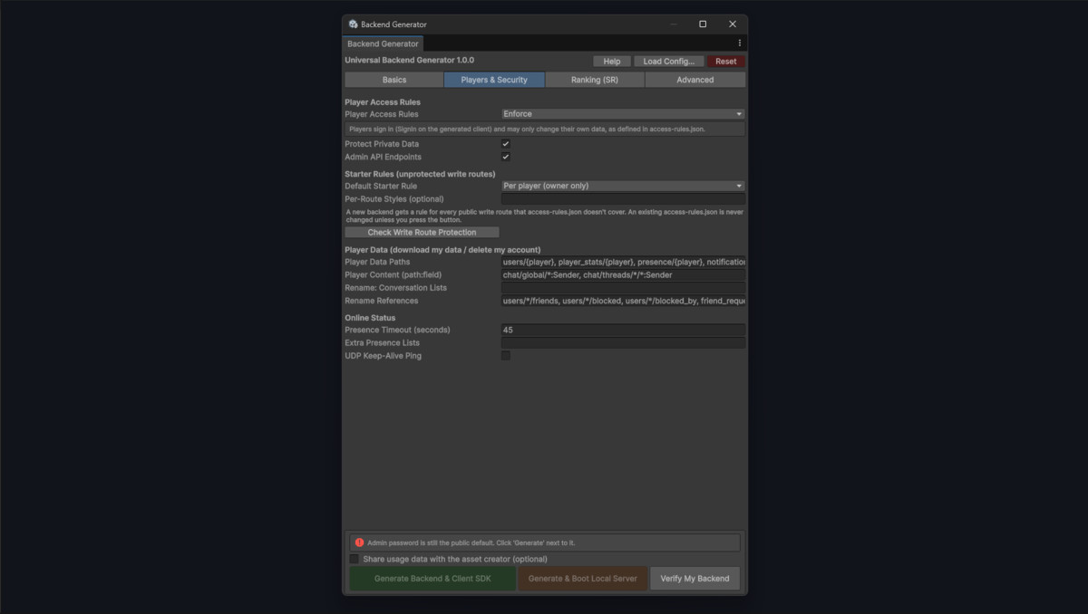The image size is (1088, 614).
Task: Uncheck Admin API Endpoints
Action: click(506, 157)
